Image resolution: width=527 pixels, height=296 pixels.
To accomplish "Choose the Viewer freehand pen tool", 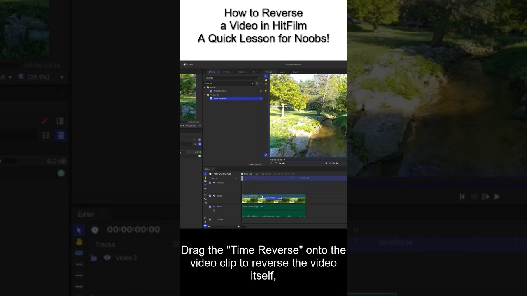I will click(x=266, y=91).
